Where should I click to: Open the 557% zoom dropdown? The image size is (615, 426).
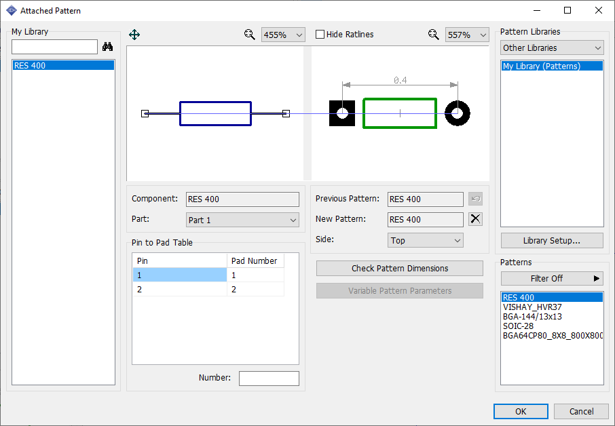point(467,35)
